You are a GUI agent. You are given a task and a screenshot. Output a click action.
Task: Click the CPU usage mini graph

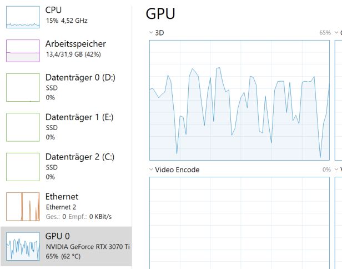pyautogui.click(x=23, y=18)
